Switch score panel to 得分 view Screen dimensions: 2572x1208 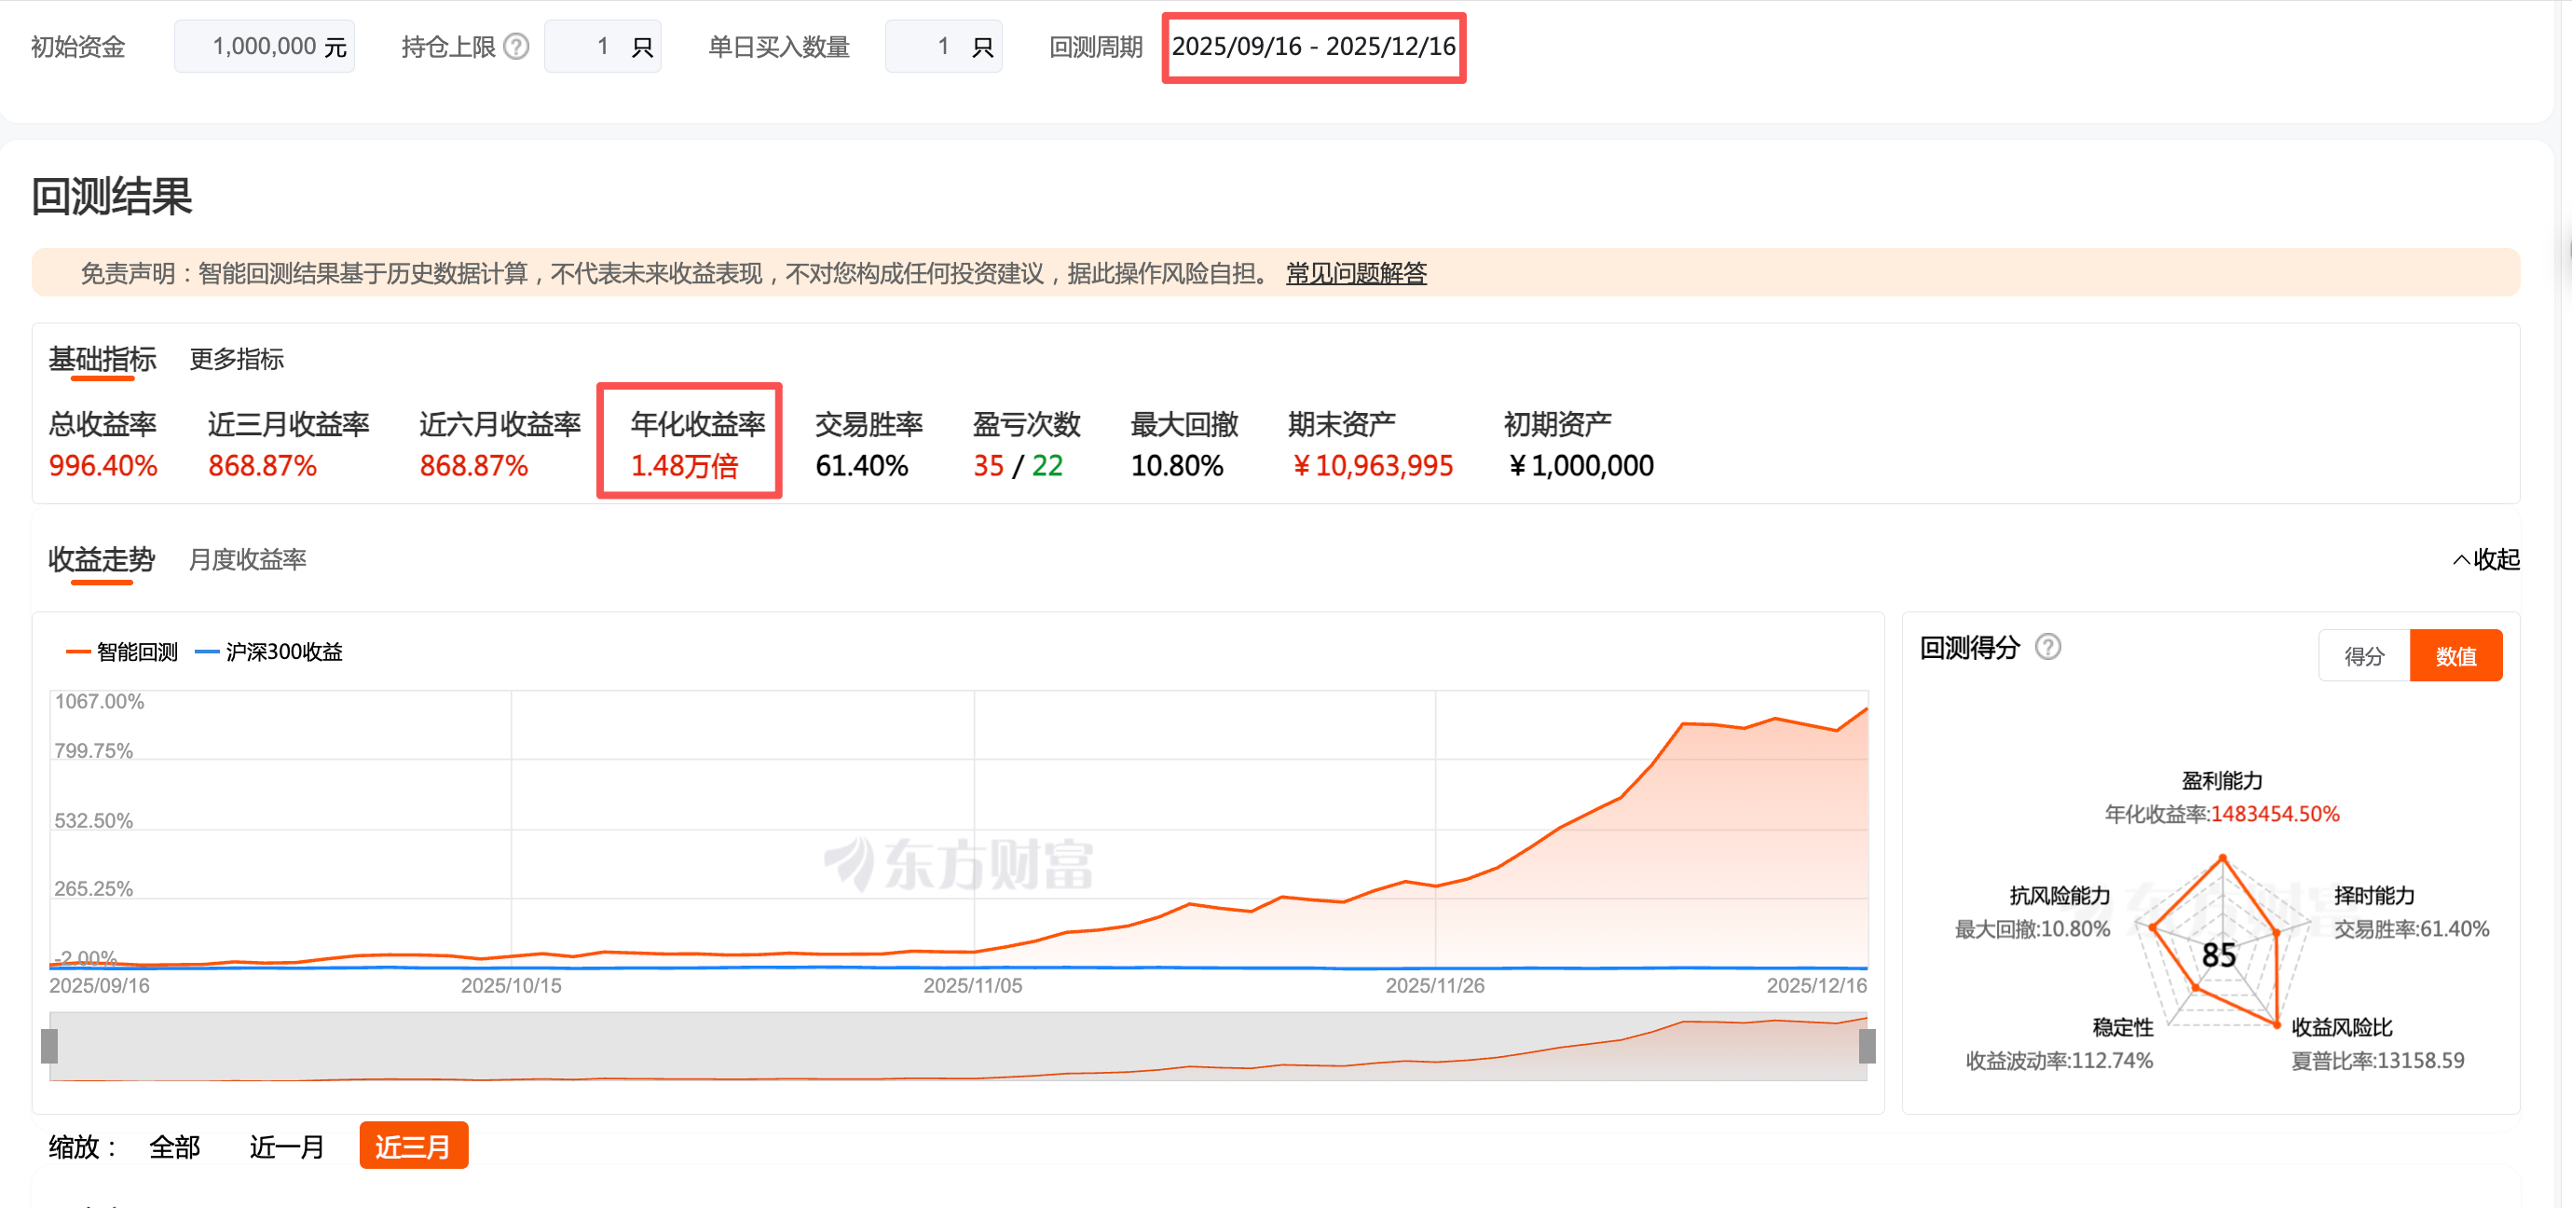2363,656
